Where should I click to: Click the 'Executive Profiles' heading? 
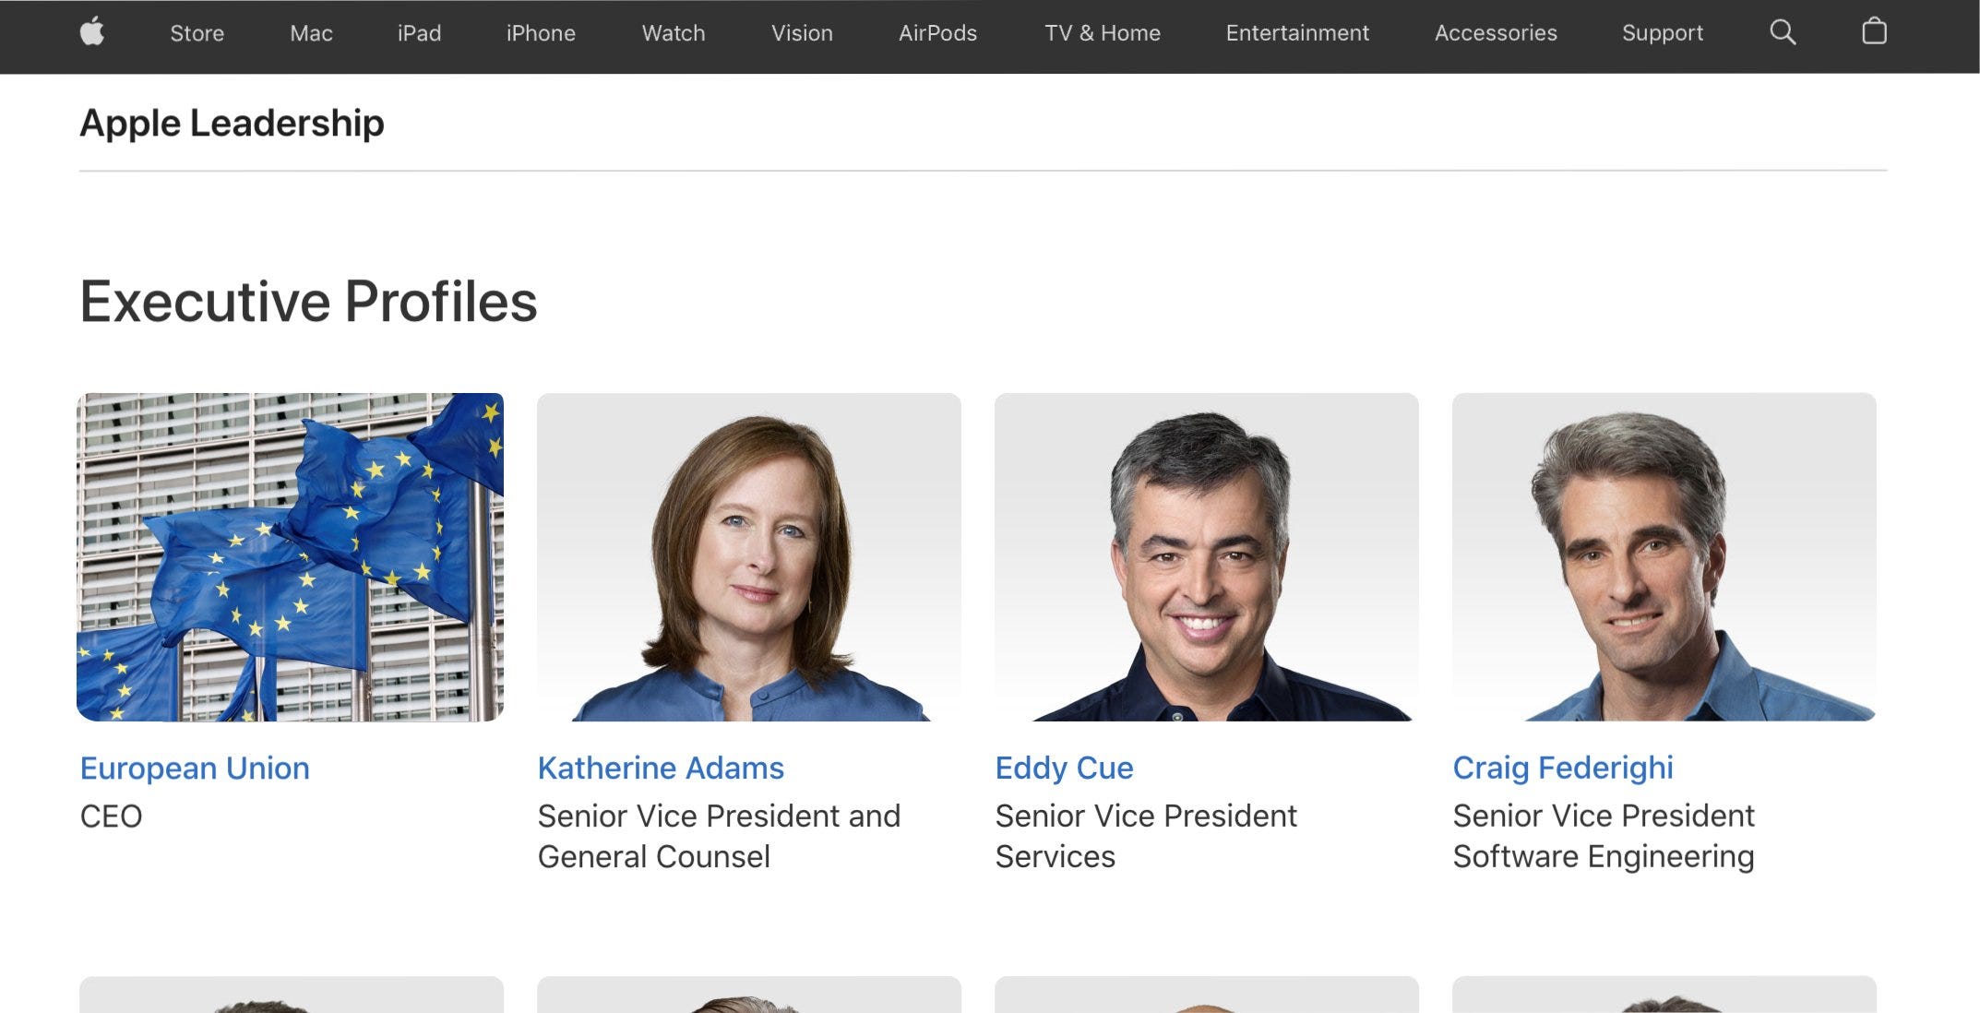(308, 301)
